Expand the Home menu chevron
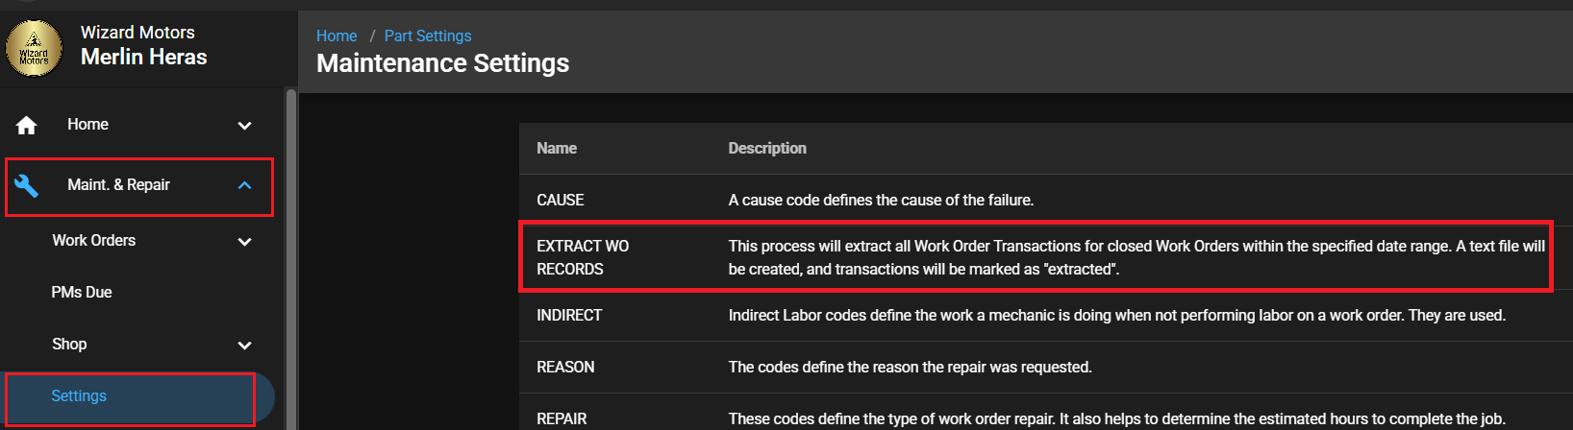Screen dimensions: 1573x430 (x=244, y=126)
